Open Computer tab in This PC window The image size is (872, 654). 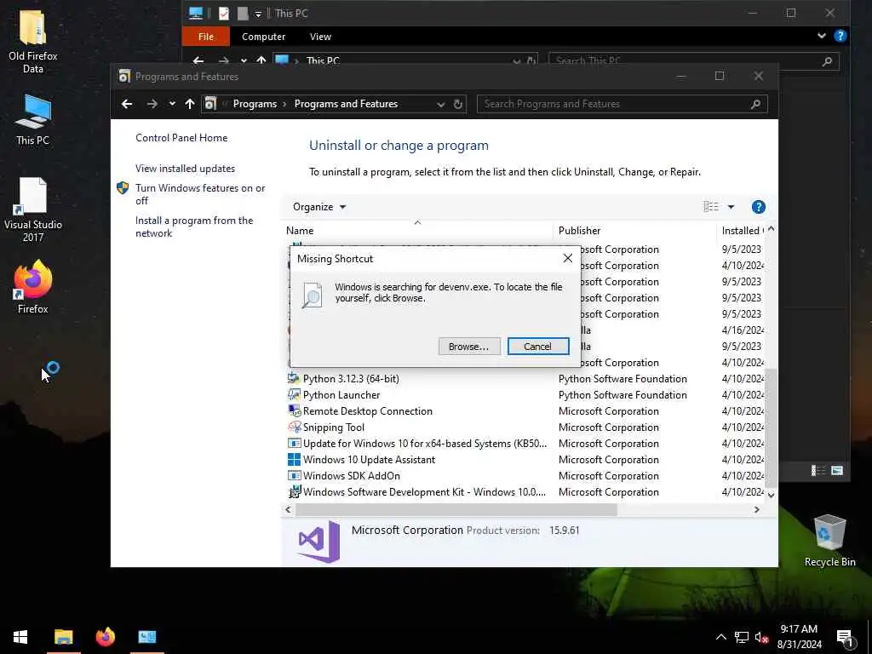click(264, 37)
